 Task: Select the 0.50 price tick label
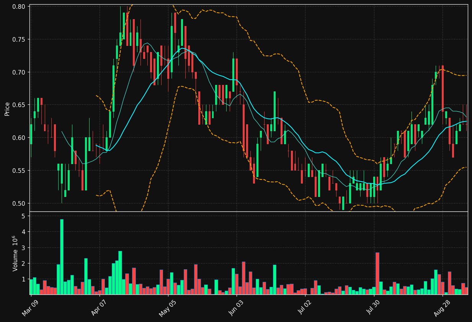pyautogui.click(x=19, y=203)
